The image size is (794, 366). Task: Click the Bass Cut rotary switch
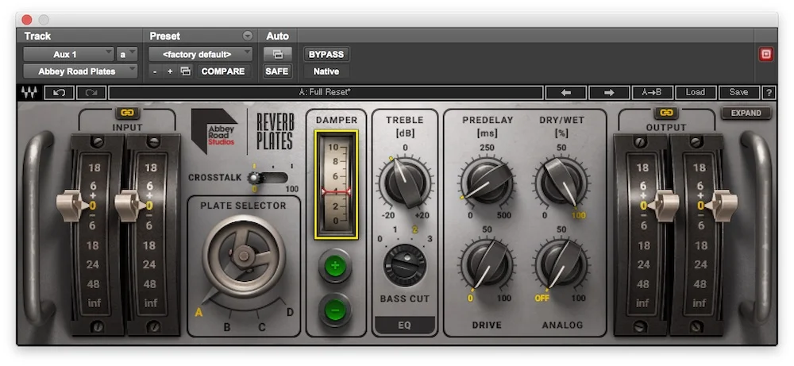click(x=405, y=265)
